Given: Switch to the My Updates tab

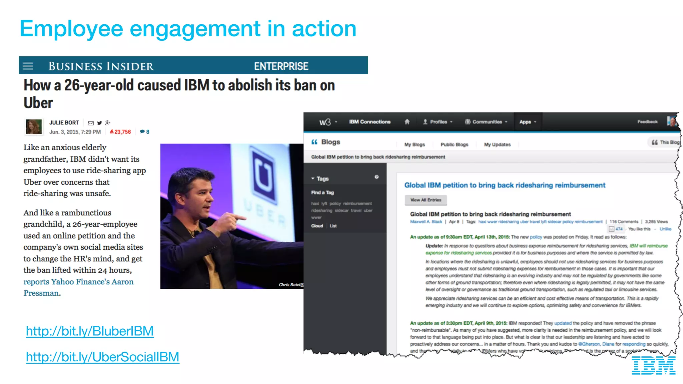Looking at the screenshot, I should [497, 144].
